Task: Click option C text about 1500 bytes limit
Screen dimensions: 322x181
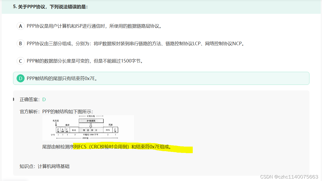Action: point(85,61)
